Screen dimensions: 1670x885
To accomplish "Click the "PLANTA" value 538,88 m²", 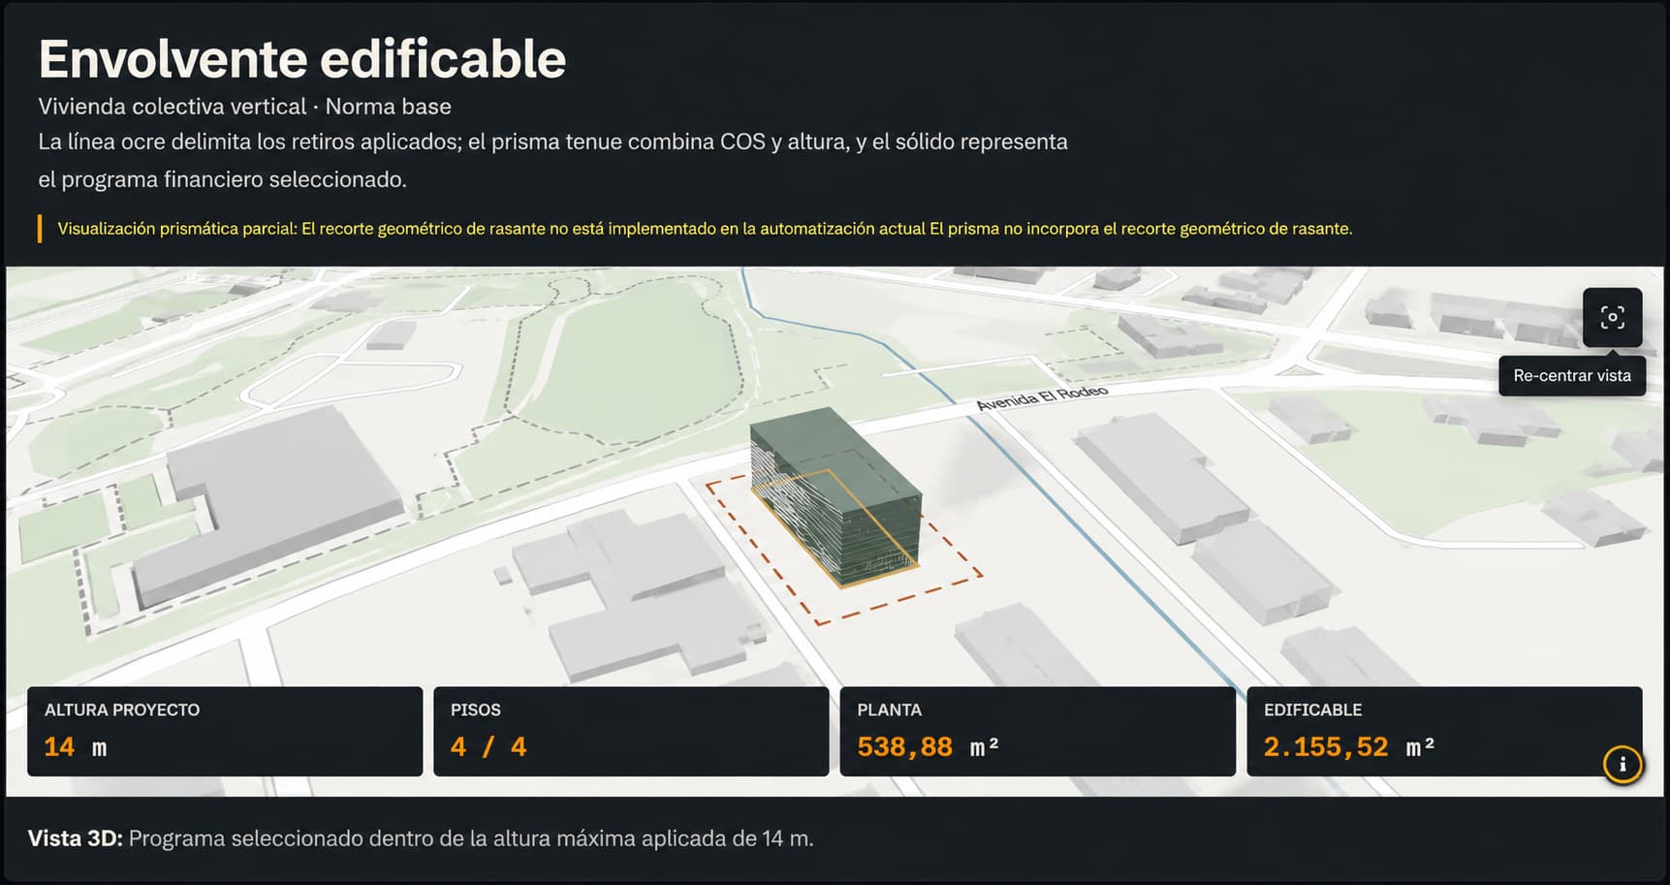I will 928,746.
